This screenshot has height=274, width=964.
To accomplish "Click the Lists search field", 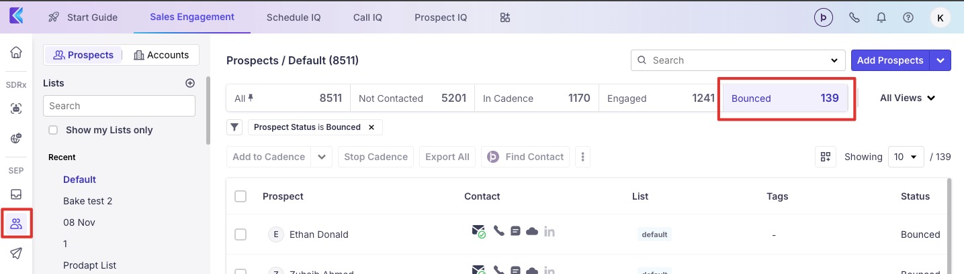I will 119,106.
